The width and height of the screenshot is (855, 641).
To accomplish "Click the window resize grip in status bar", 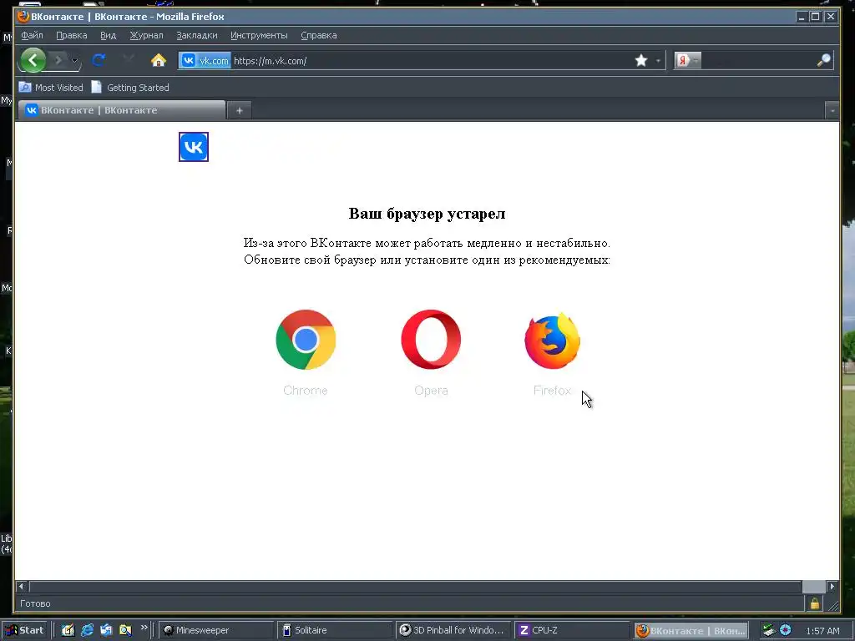I will 832,604.
